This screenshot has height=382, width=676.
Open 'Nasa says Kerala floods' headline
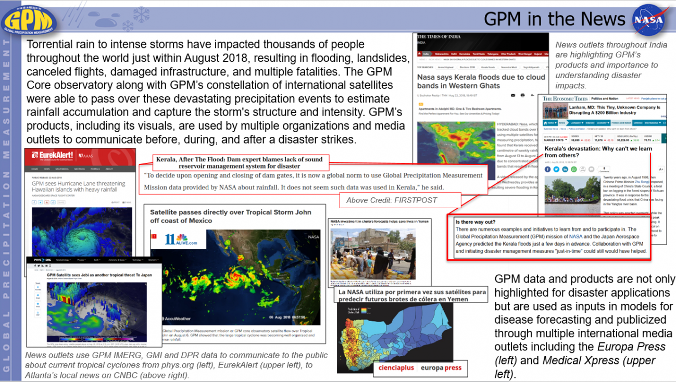pyautogui.click(x=481, y=82)
